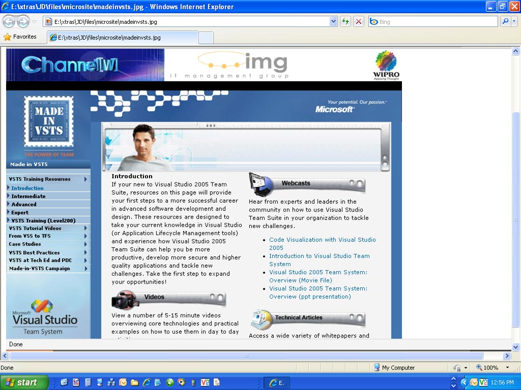Expand the Case Studies arrow
This screenshot has height=390, width=521.
[x=85, y=244]
